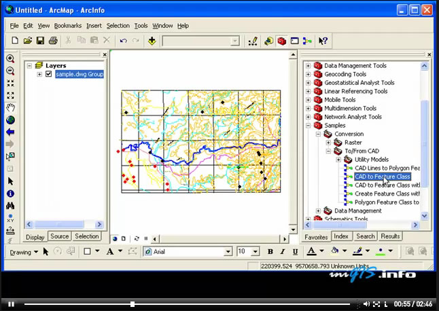Activate the Identify tool
Image resolution: width=439 pixels, height=311 pixels.
tap(10, 194)
